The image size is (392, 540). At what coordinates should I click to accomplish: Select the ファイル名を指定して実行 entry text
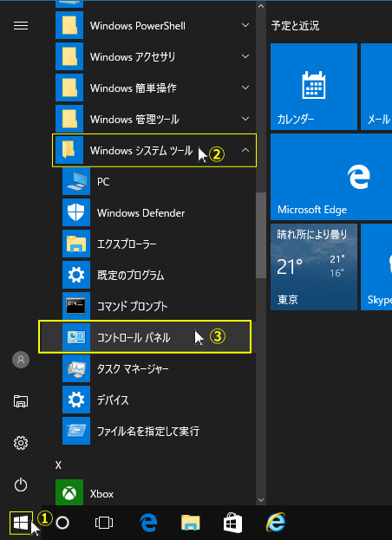point(148,431)
